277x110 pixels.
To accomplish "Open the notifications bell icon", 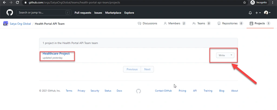I will pyautogui.click(x=250, y=13).
